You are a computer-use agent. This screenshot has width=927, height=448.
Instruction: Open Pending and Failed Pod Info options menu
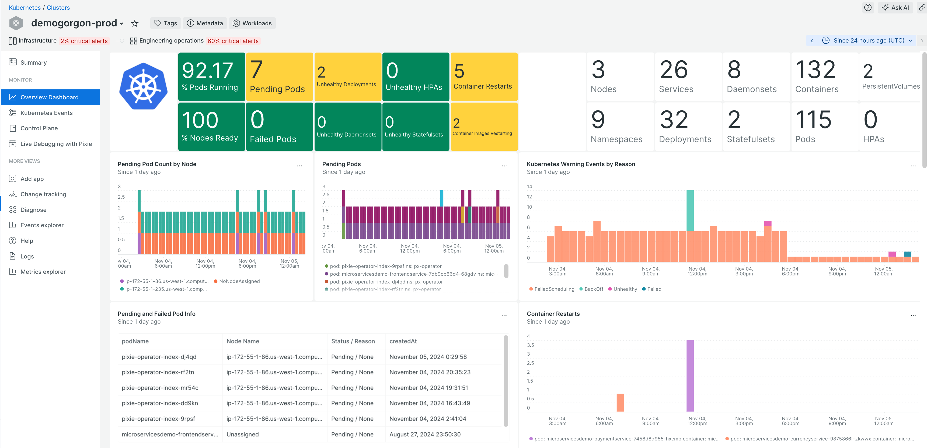[x=504, y=316]
